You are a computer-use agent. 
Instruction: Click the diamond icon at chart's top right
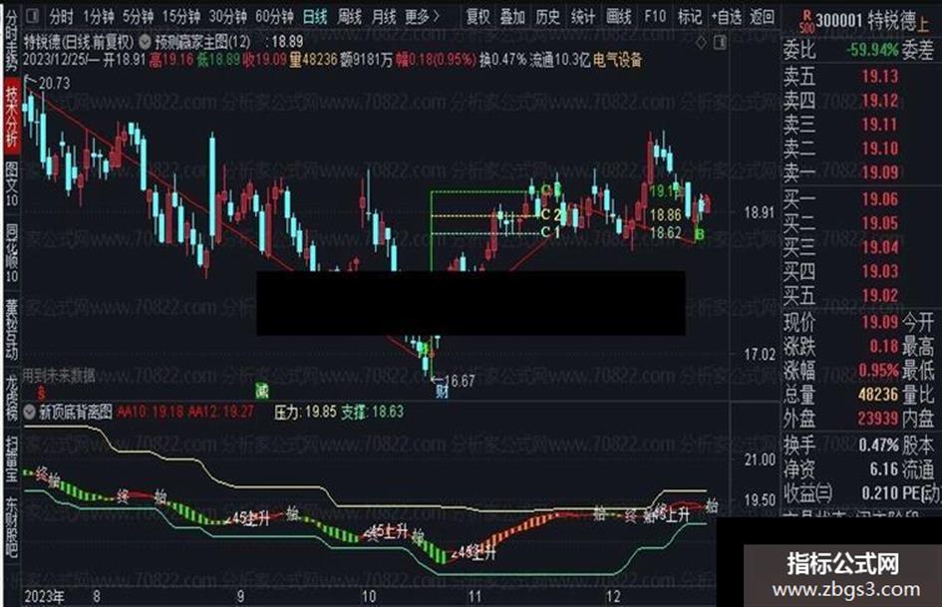tap(701, 43)
